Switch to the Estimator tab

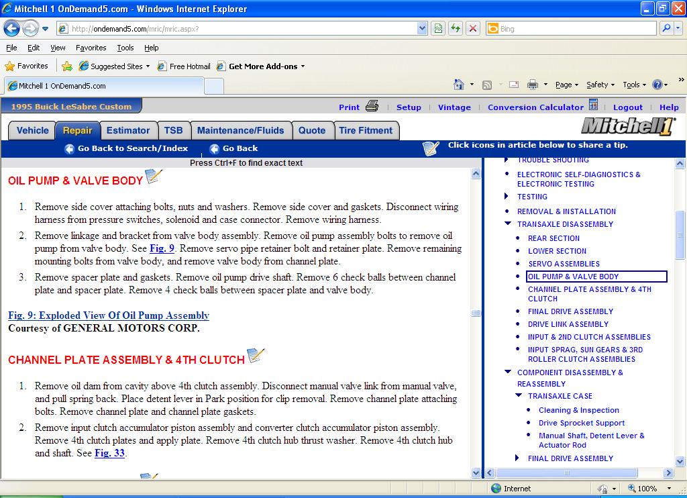point(128,130)
